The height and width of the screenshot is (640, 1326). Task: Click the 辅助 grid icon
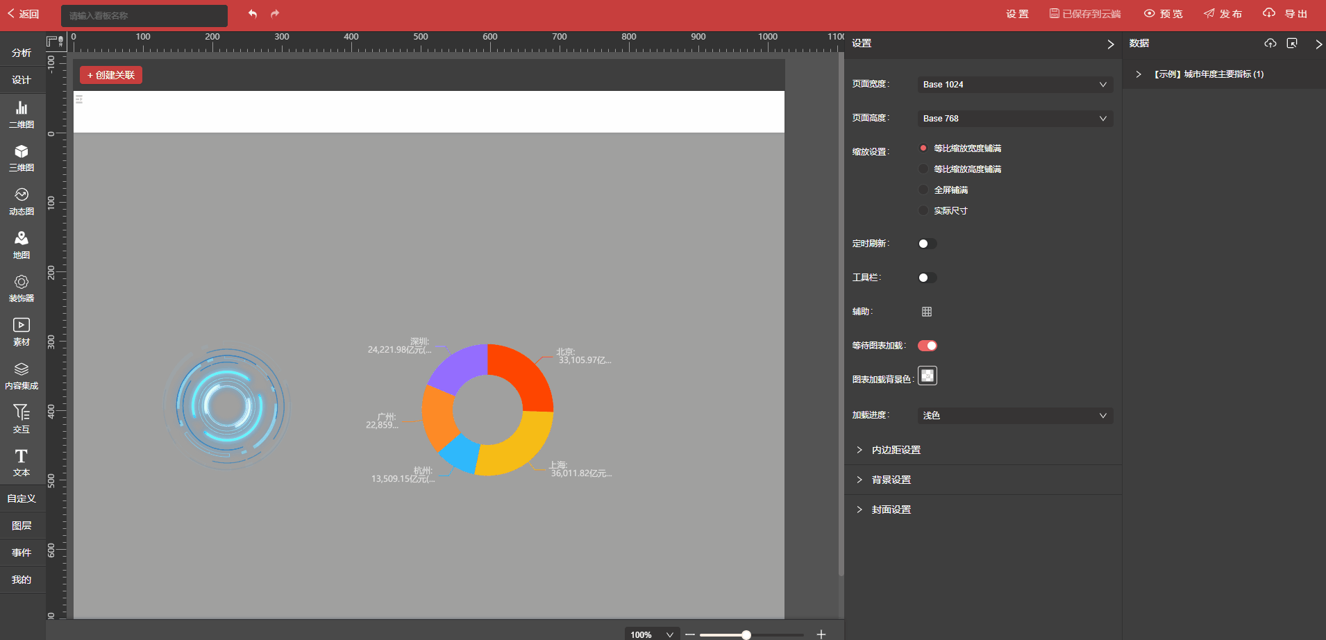(927, 312)
